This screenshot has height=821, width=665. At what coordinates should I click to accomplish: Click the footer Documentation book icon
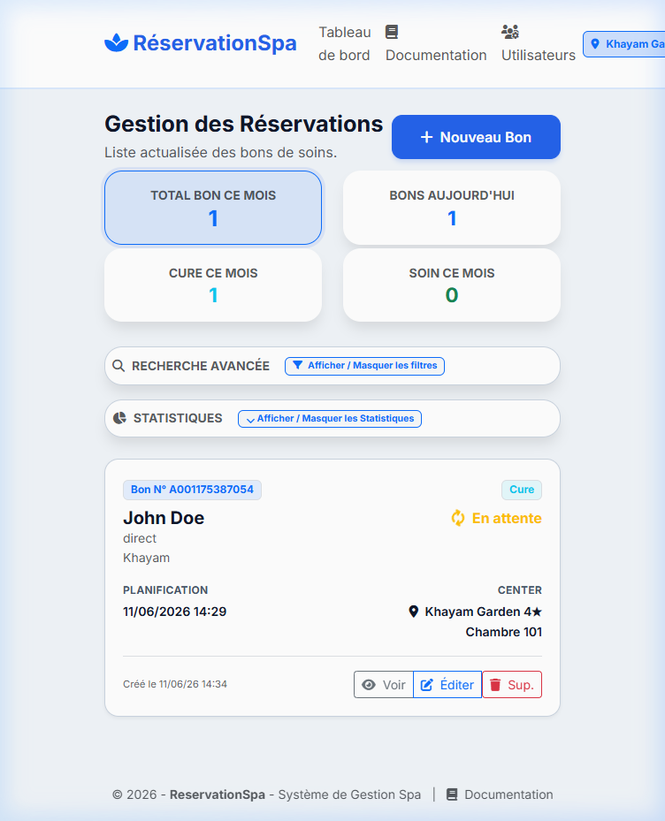(452, 794)
